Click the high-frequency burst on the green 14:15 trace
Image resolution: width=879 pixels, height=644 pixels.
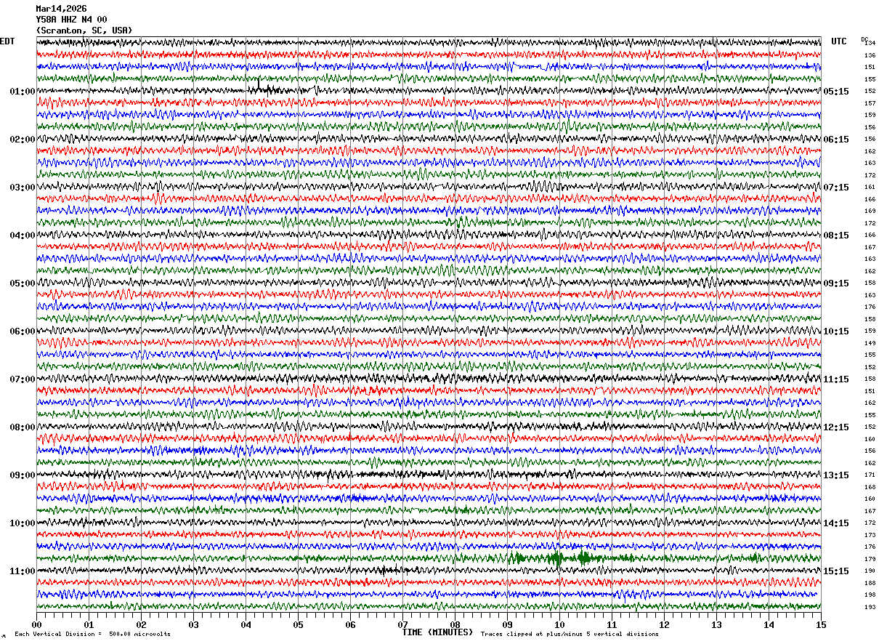556,558
